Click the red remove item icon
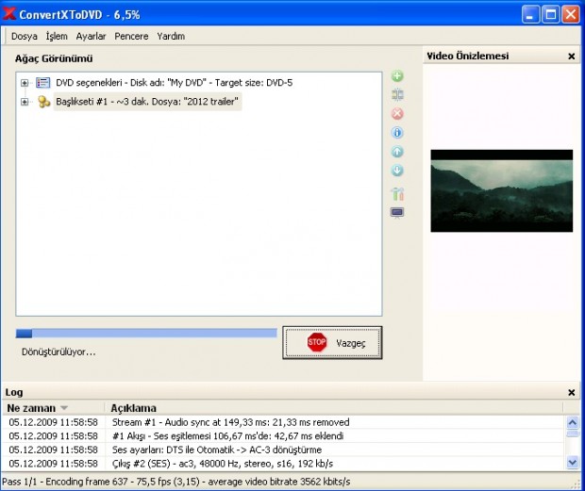585x491 pixels. coord(397,114)
